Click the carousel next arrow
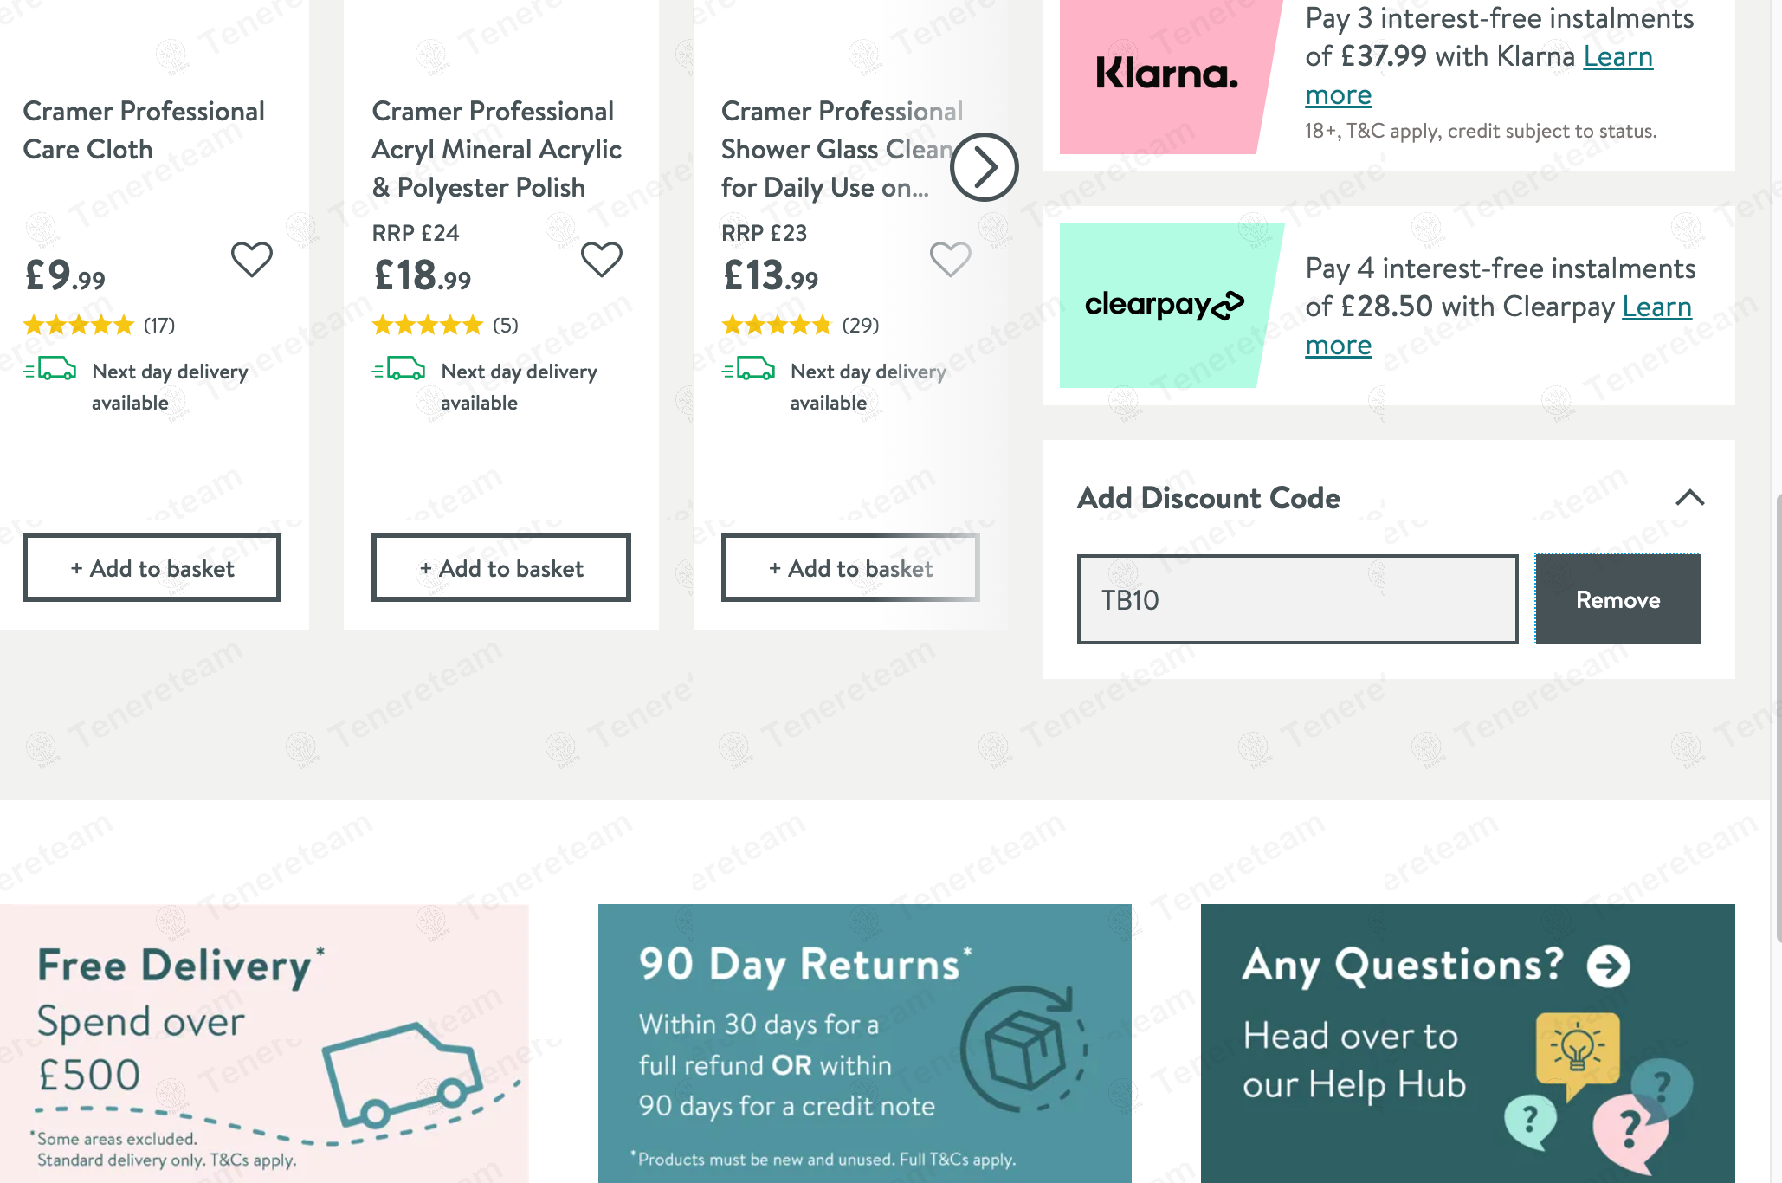 [x=984, y=167]
